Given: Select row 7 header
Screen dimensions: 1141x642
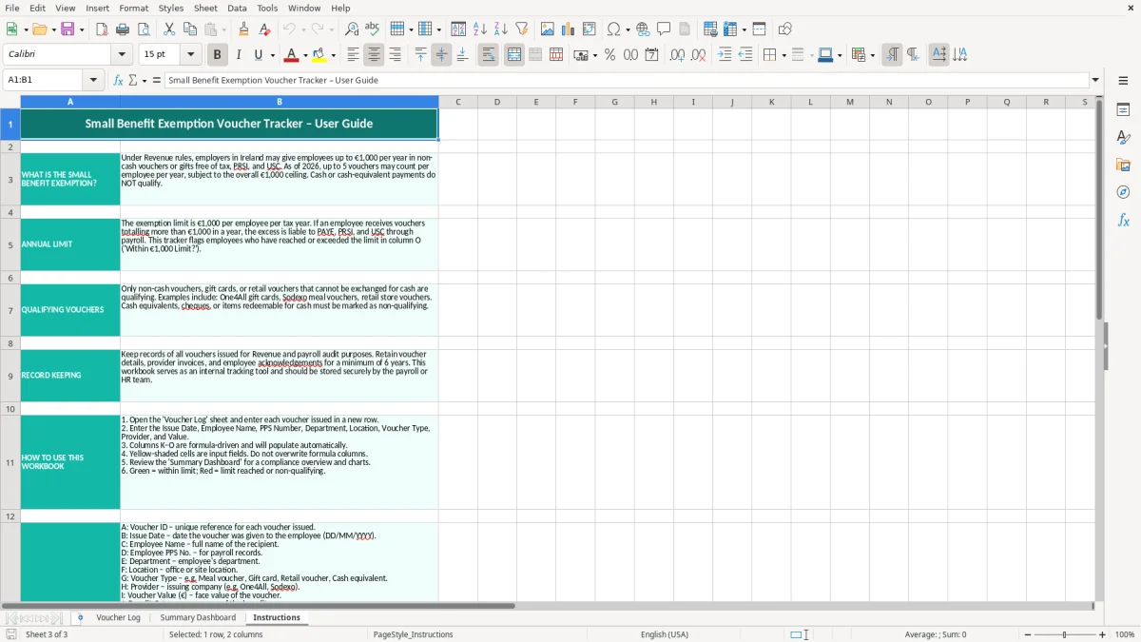Looking at the screenshot, I should click(10, 310).
